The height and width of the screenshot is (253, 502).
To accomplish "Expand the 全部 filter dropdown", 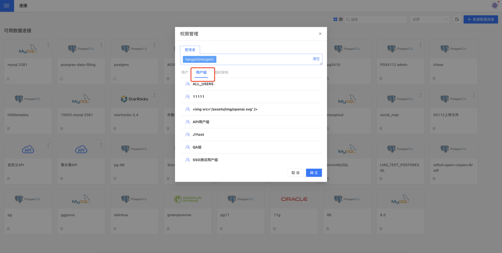I will coord(430,19).
